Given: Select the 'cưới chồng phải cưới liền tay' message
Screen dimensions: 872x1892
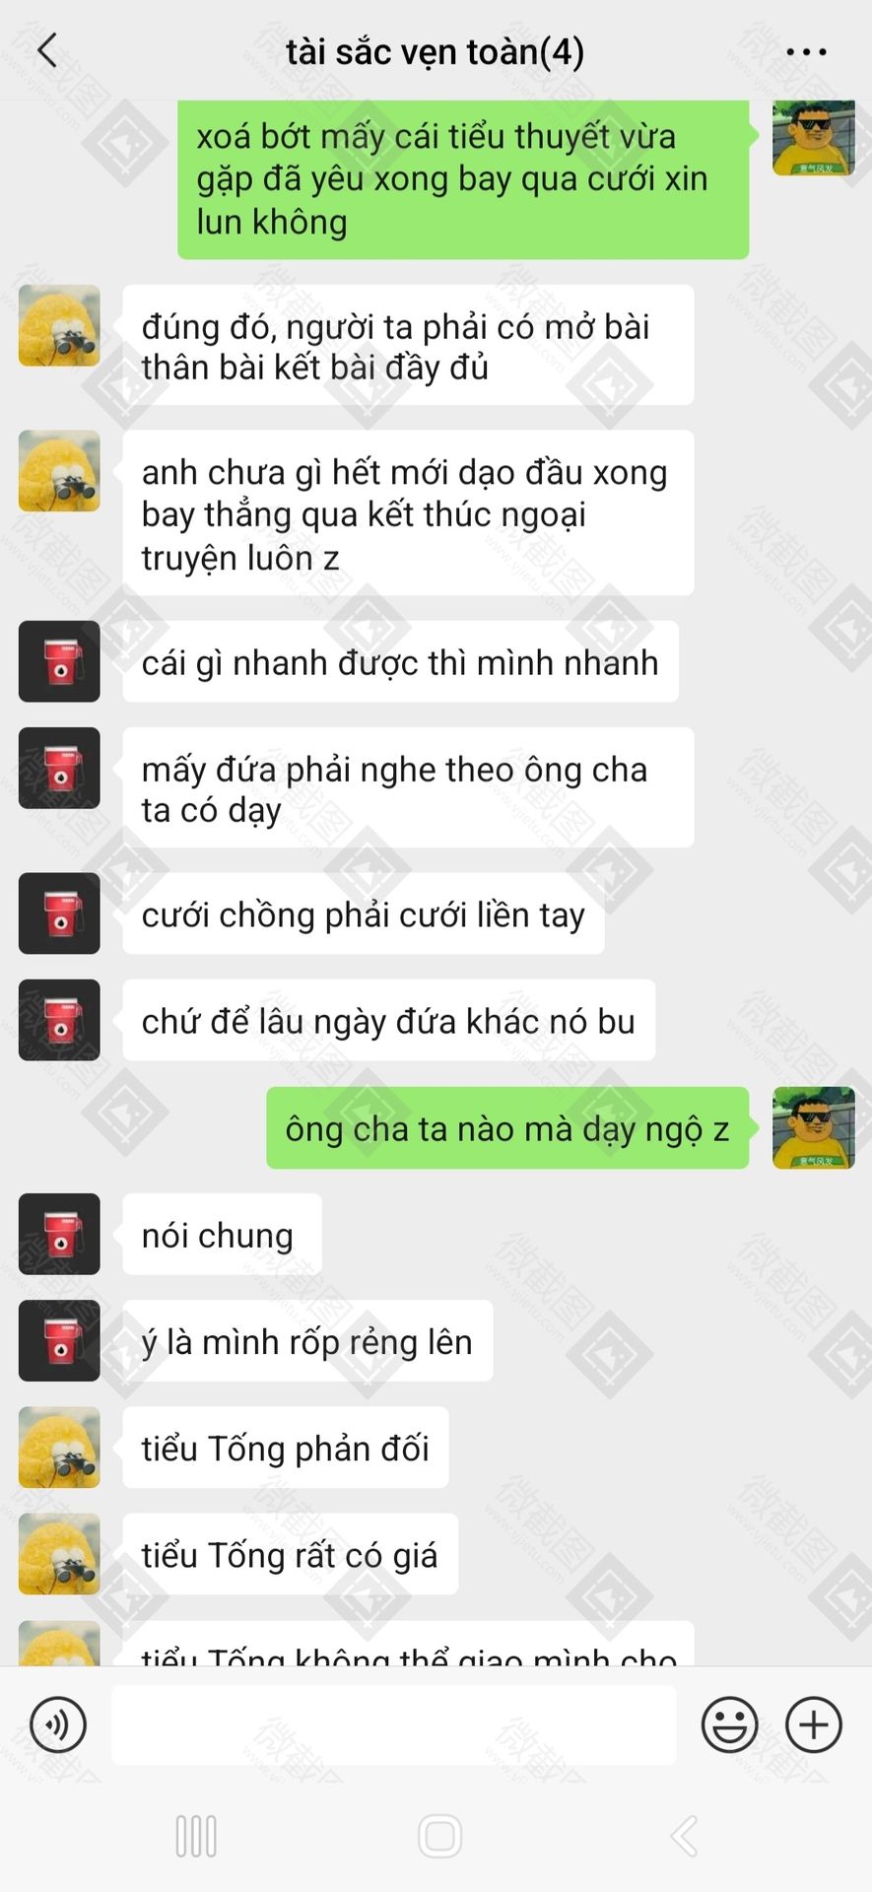Looking at the screenshot, I should click(364, 914).
